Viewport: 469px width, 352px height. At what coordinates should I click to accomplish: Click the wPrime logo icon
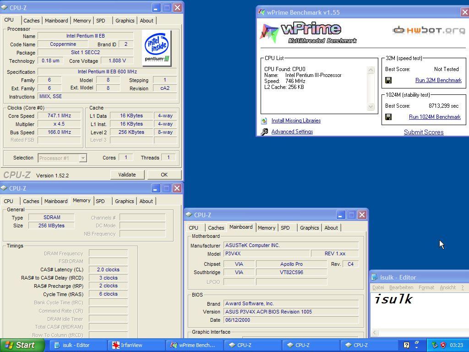point(269,33)
